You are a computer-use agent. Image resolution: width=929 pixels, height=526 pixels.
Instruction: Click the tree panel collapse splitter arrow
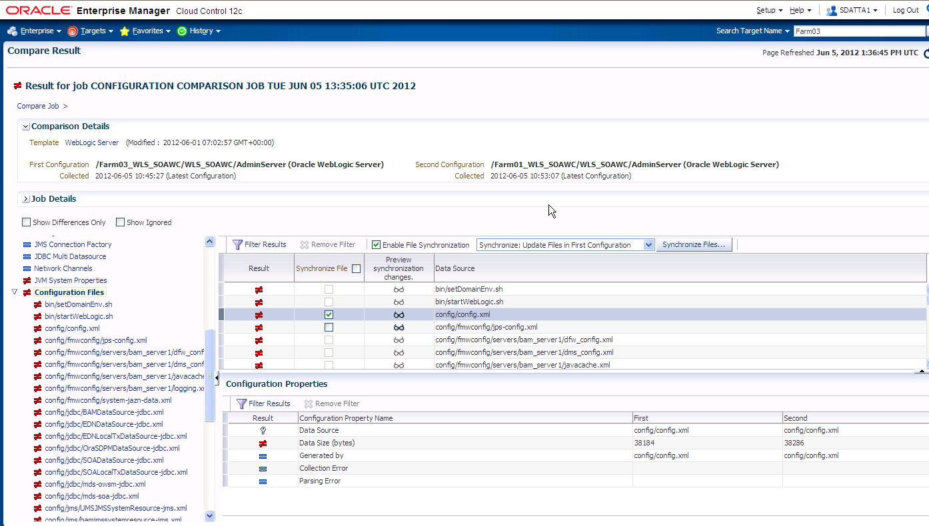click(x=217, y=378)
